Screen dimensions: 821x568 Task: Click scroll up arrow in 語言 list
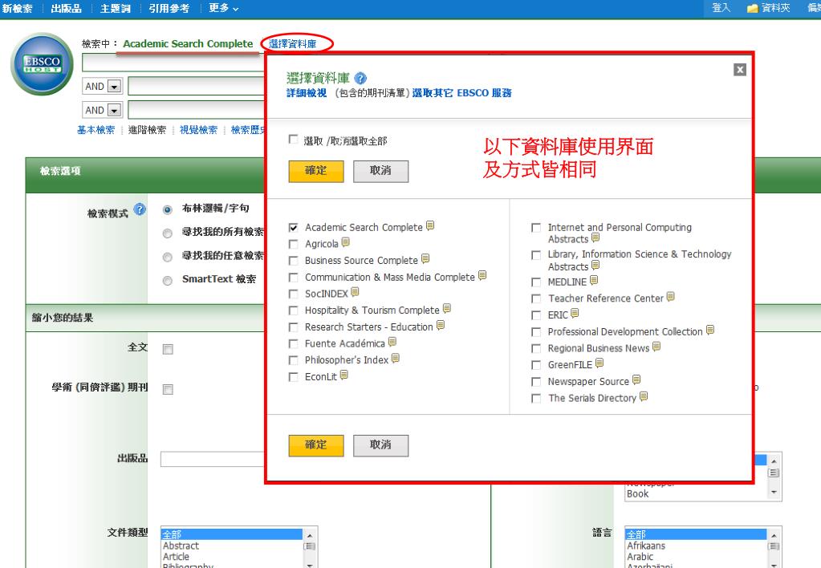pos(774,536)
